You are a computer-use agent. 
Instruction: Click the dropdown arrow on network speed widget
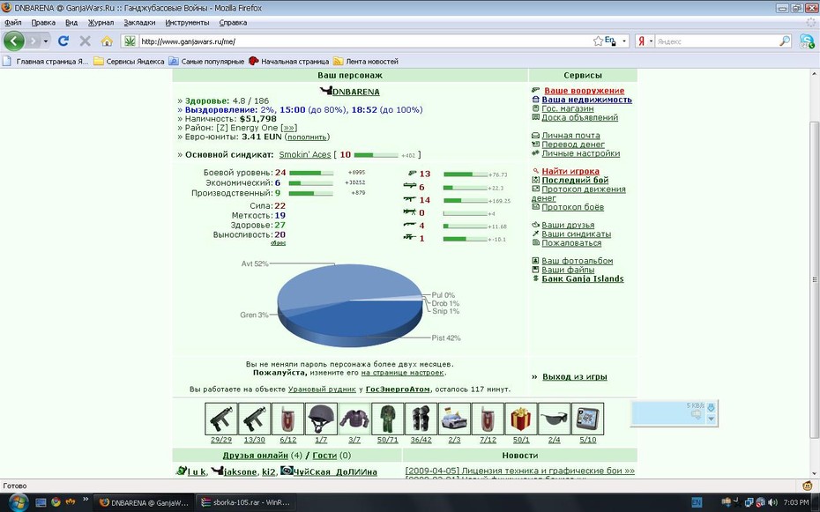pyautogui.click(x=711, y=419)
